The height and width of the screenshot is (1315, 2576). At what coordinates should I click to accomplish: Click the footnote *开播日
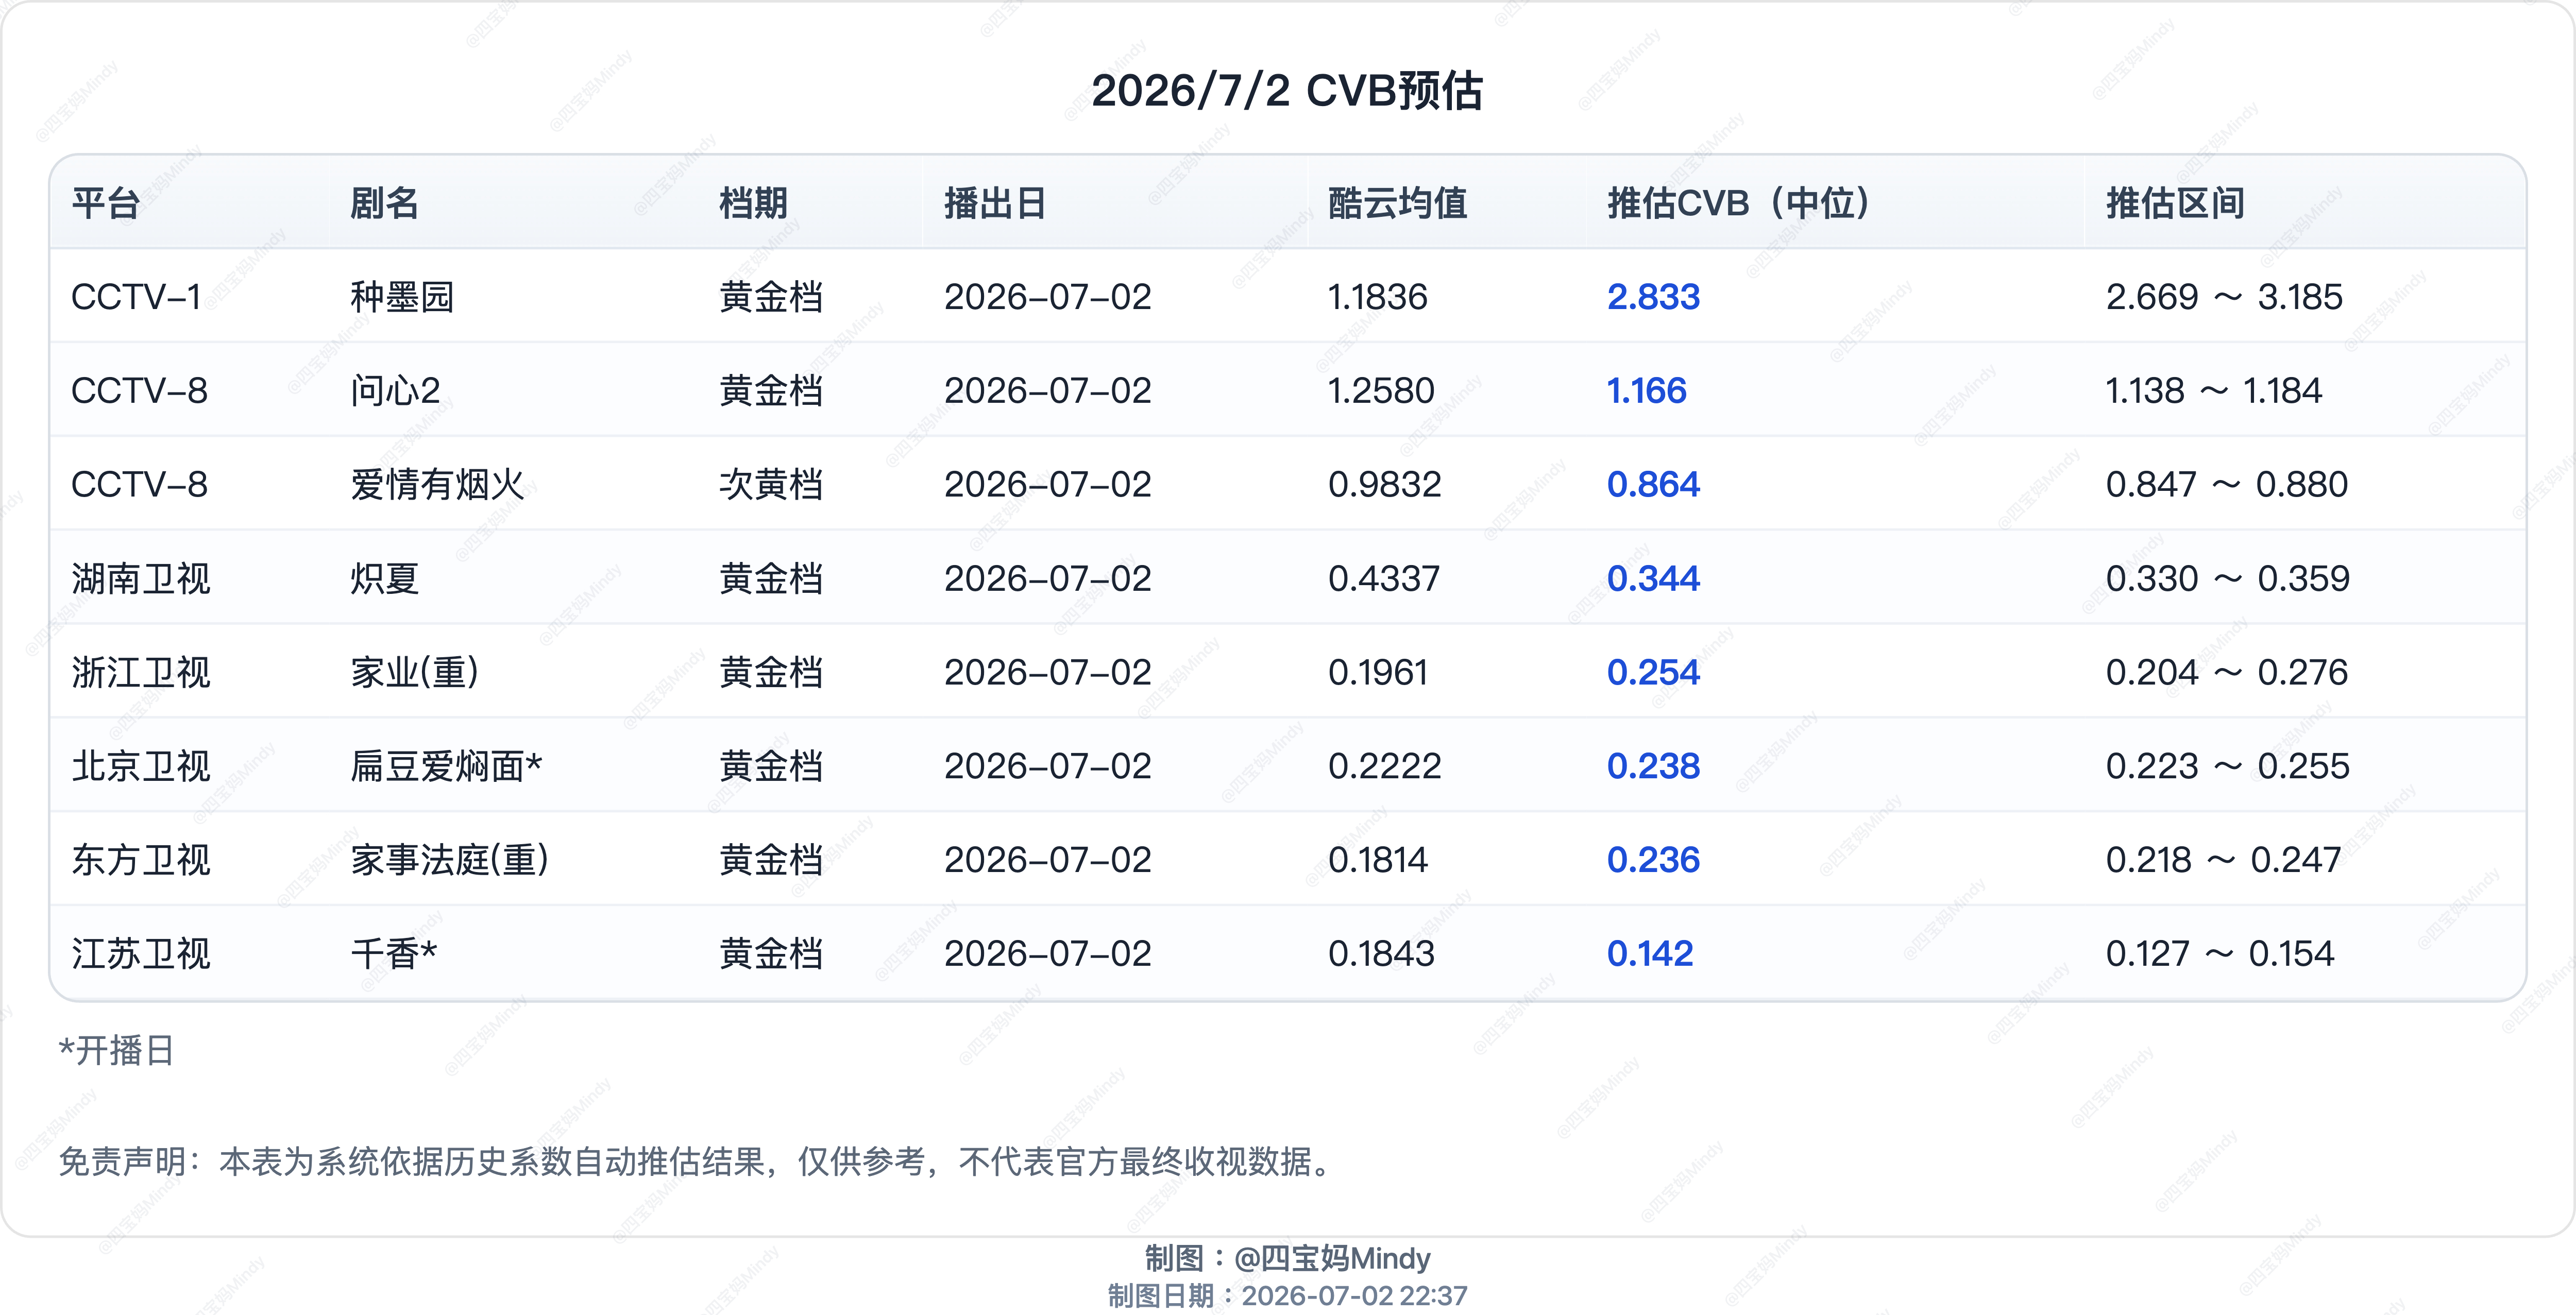pos(117,1051)
